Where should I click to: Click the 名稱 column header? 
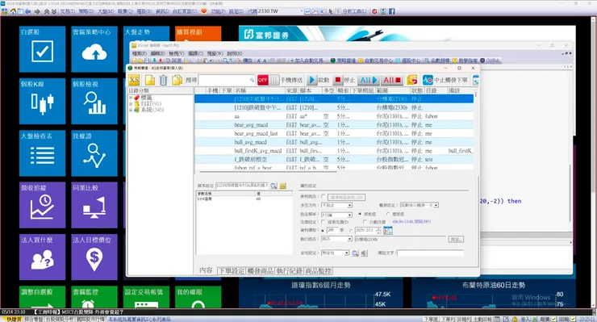tap(259, 90)
